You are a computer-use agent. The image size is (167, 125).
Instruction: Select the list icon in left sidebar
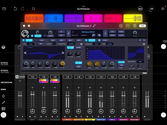pyautogui.click(x=3, y=109)
